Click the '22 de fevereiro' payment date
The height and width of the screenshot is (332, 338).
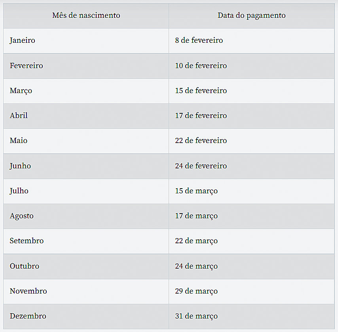coord(201,141)
